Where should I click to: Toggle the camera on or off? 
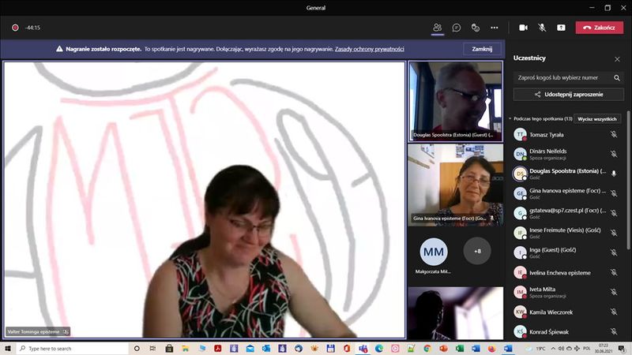pyautogui.click(x=523, y=28)
